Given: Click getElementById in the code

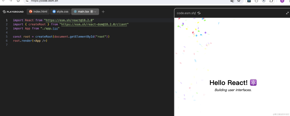Looking at the screenshot, I should [x=82, y=37].
